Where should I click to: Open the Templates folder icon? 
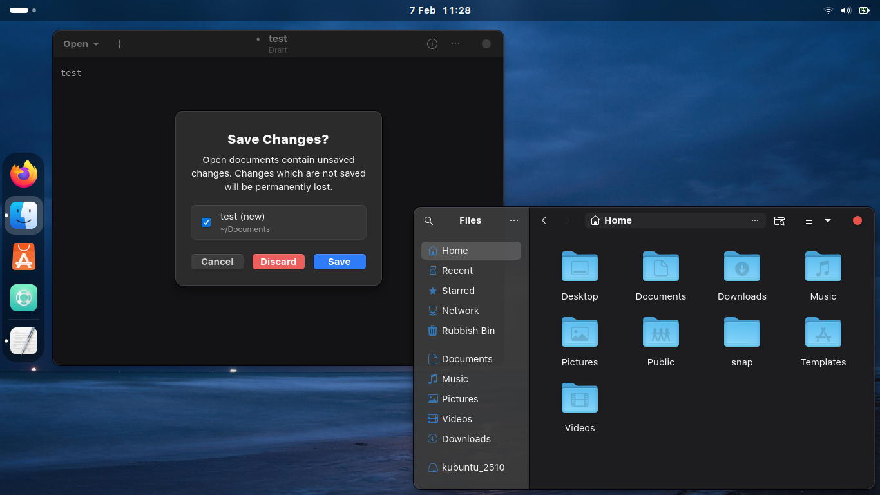(823, 333)
